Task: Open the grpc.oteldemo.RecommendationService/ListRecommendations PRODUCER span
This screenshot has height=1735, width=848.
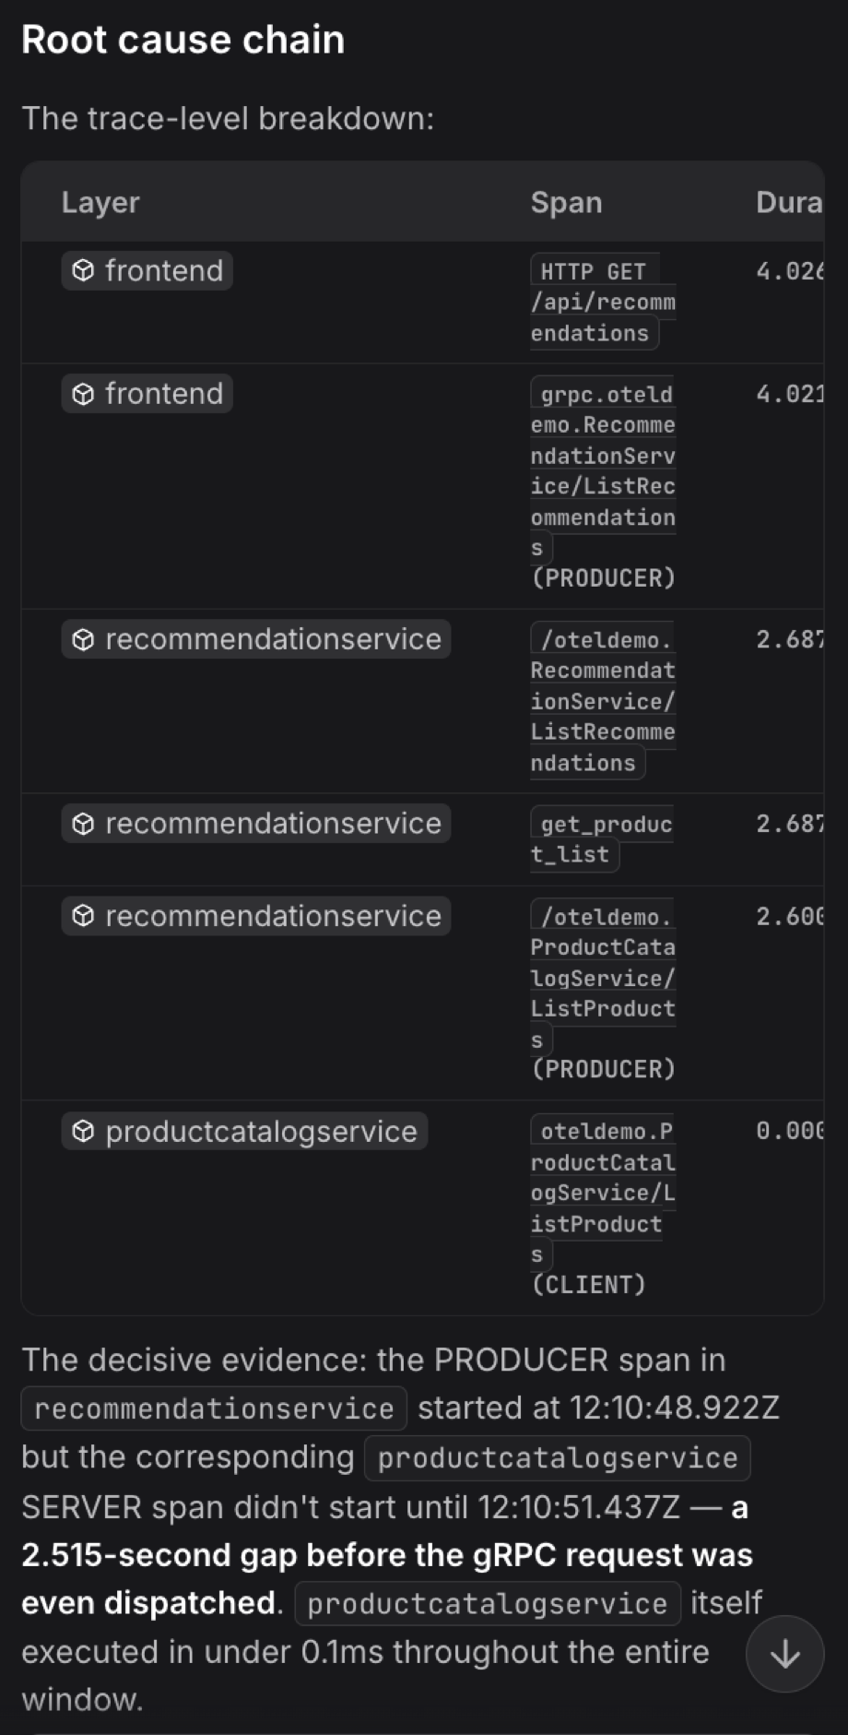Action: pyautogui.click(x=603, y=486)
